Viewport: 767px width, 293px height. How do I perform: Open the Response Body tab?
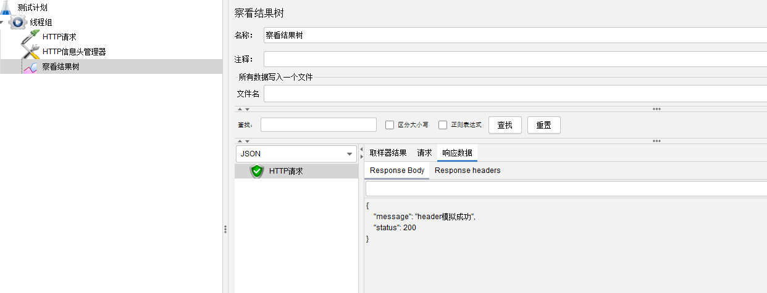[397, 171]
